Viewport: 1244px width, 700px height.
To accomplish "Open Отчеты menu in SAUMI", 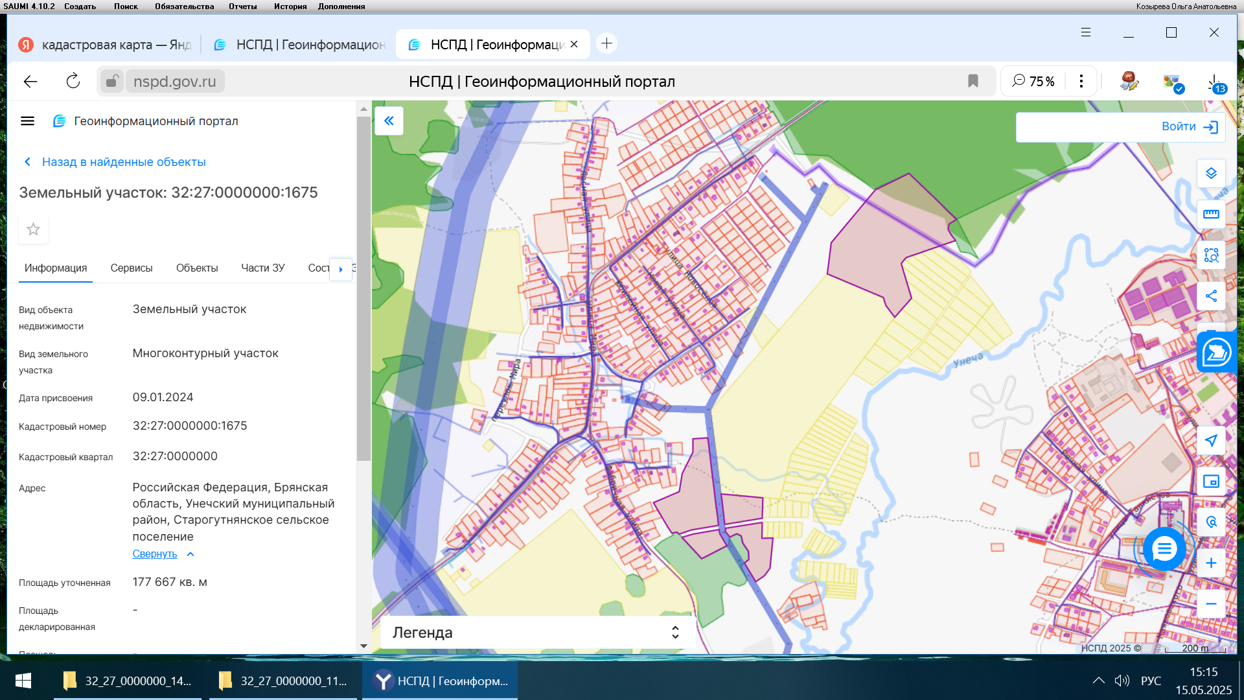I will (x=243, y=6).
